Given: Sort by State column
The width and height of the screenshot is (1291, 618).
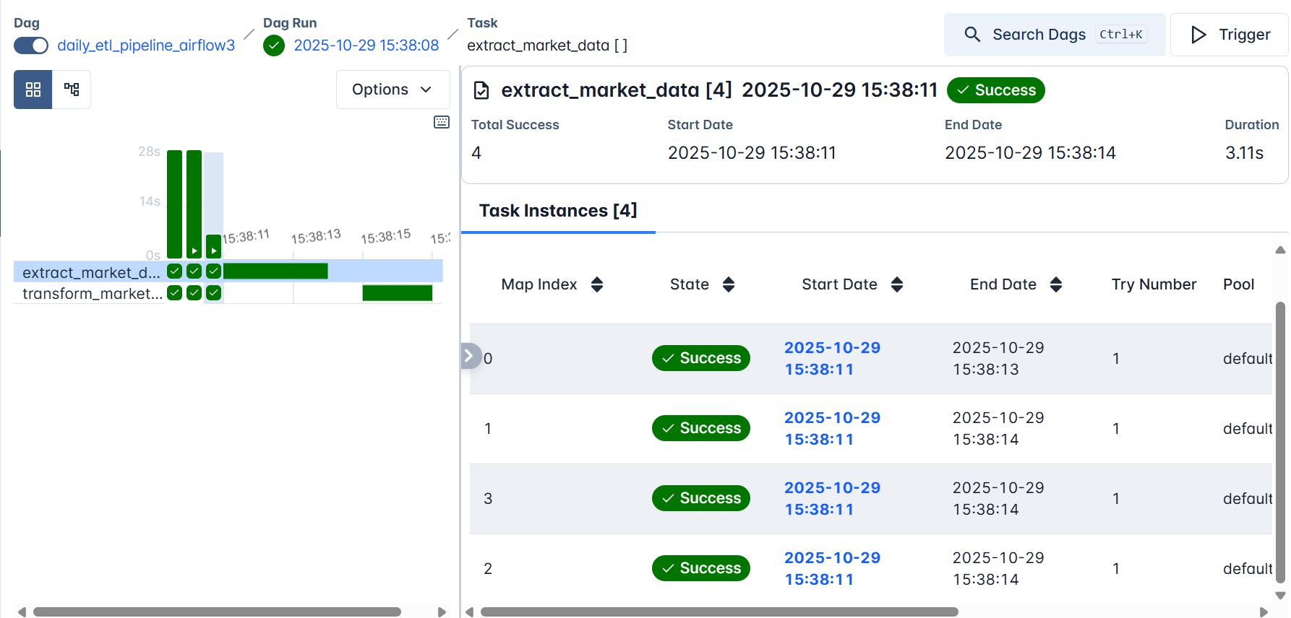Looking at the screenshot, I should tap(728, 284).
